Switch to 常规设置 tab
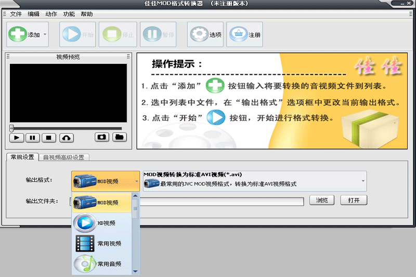Image resolution: width=416 pixels, height=277 pixels. pyautogui.click(x=22, y=157)
